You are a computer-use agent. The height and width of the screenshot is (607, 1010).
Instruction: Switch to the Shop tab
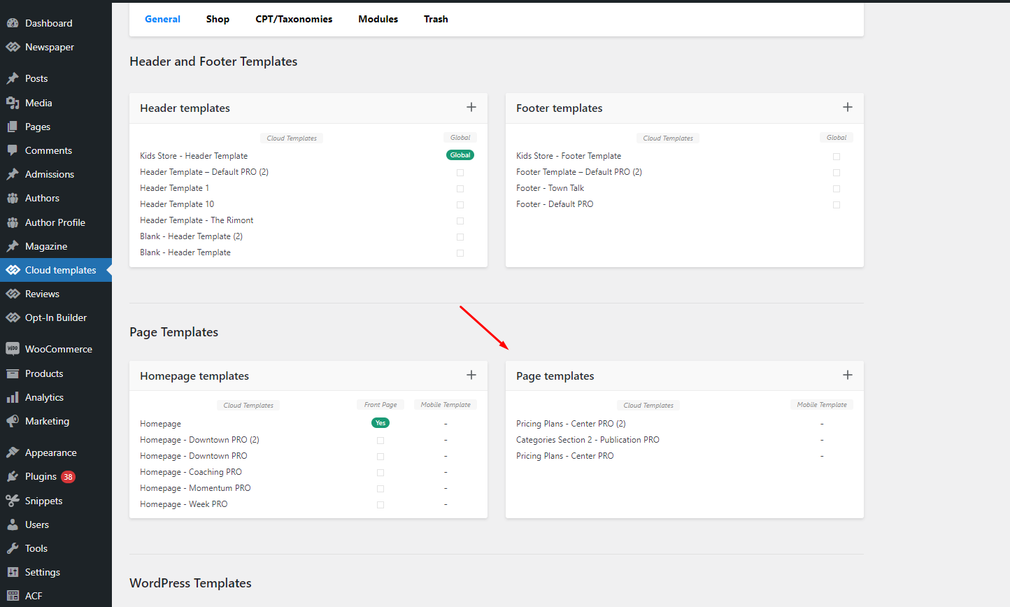(218, 19)
